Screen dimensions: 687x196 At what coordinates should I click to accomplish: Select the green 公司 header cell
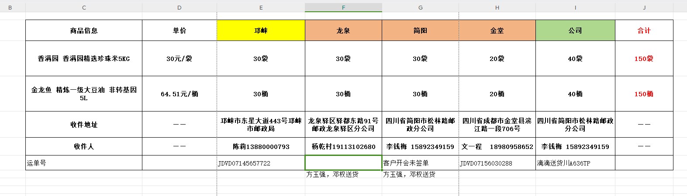(x=575, y=30)
